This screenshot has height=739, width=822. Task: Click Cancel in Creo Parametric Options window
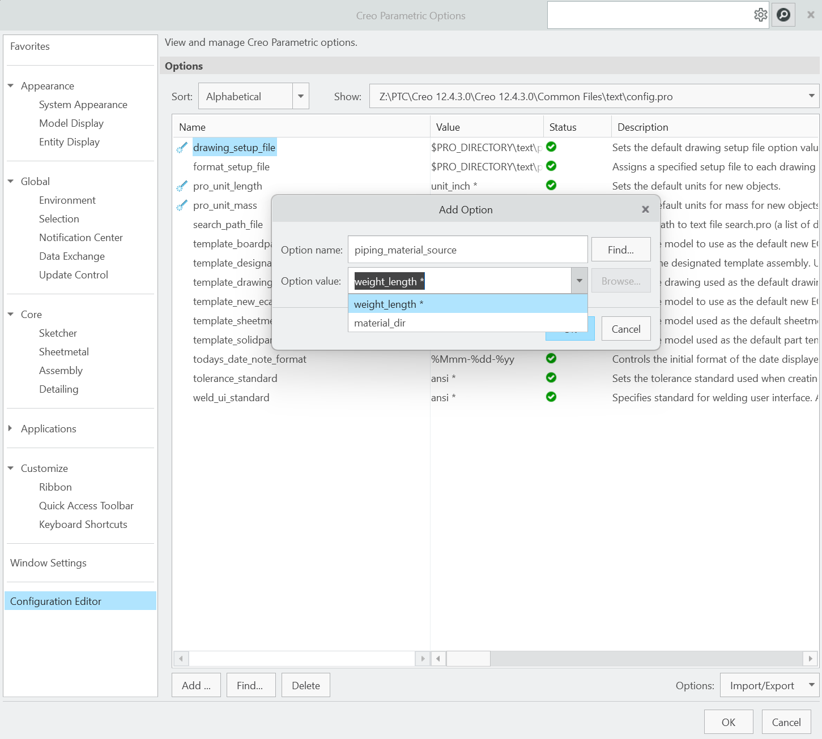(x=786, y=722)
